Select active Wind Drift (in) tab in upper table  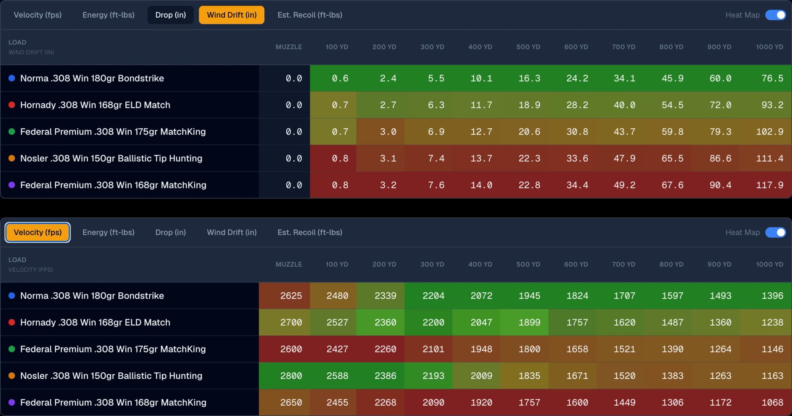click(231, 15)
